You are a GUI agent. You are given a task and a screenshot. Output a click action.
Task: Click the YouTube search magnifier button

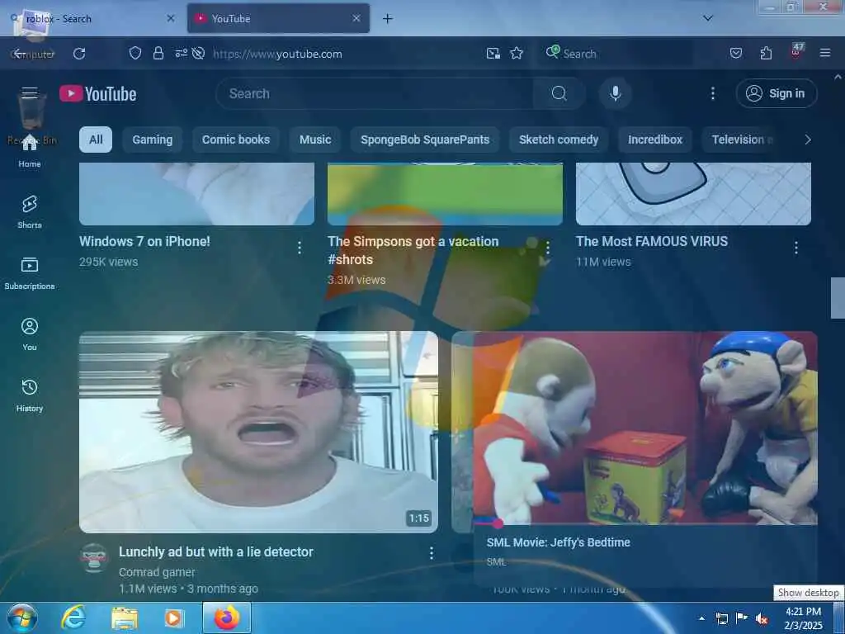559,93
